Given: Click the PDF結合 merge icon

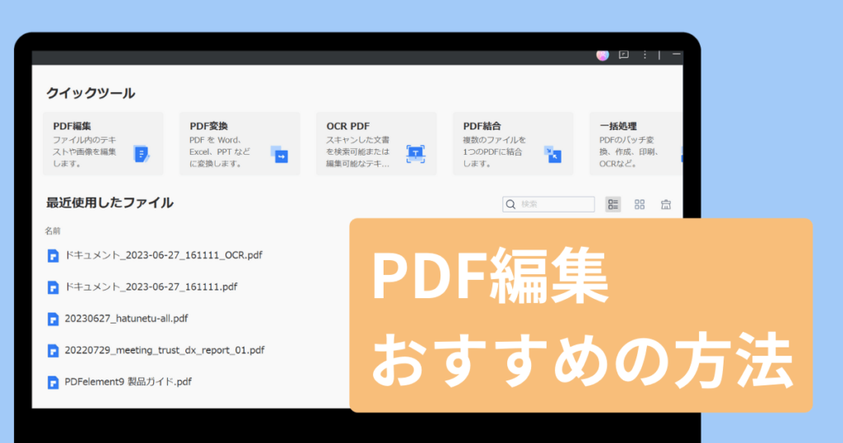Looking at the screenshot, I should coord(552,154).
